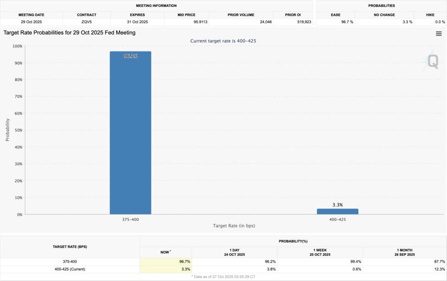Click the short 400-425 probability bar
The image size is (447, 281).
[x=337, y=211]
